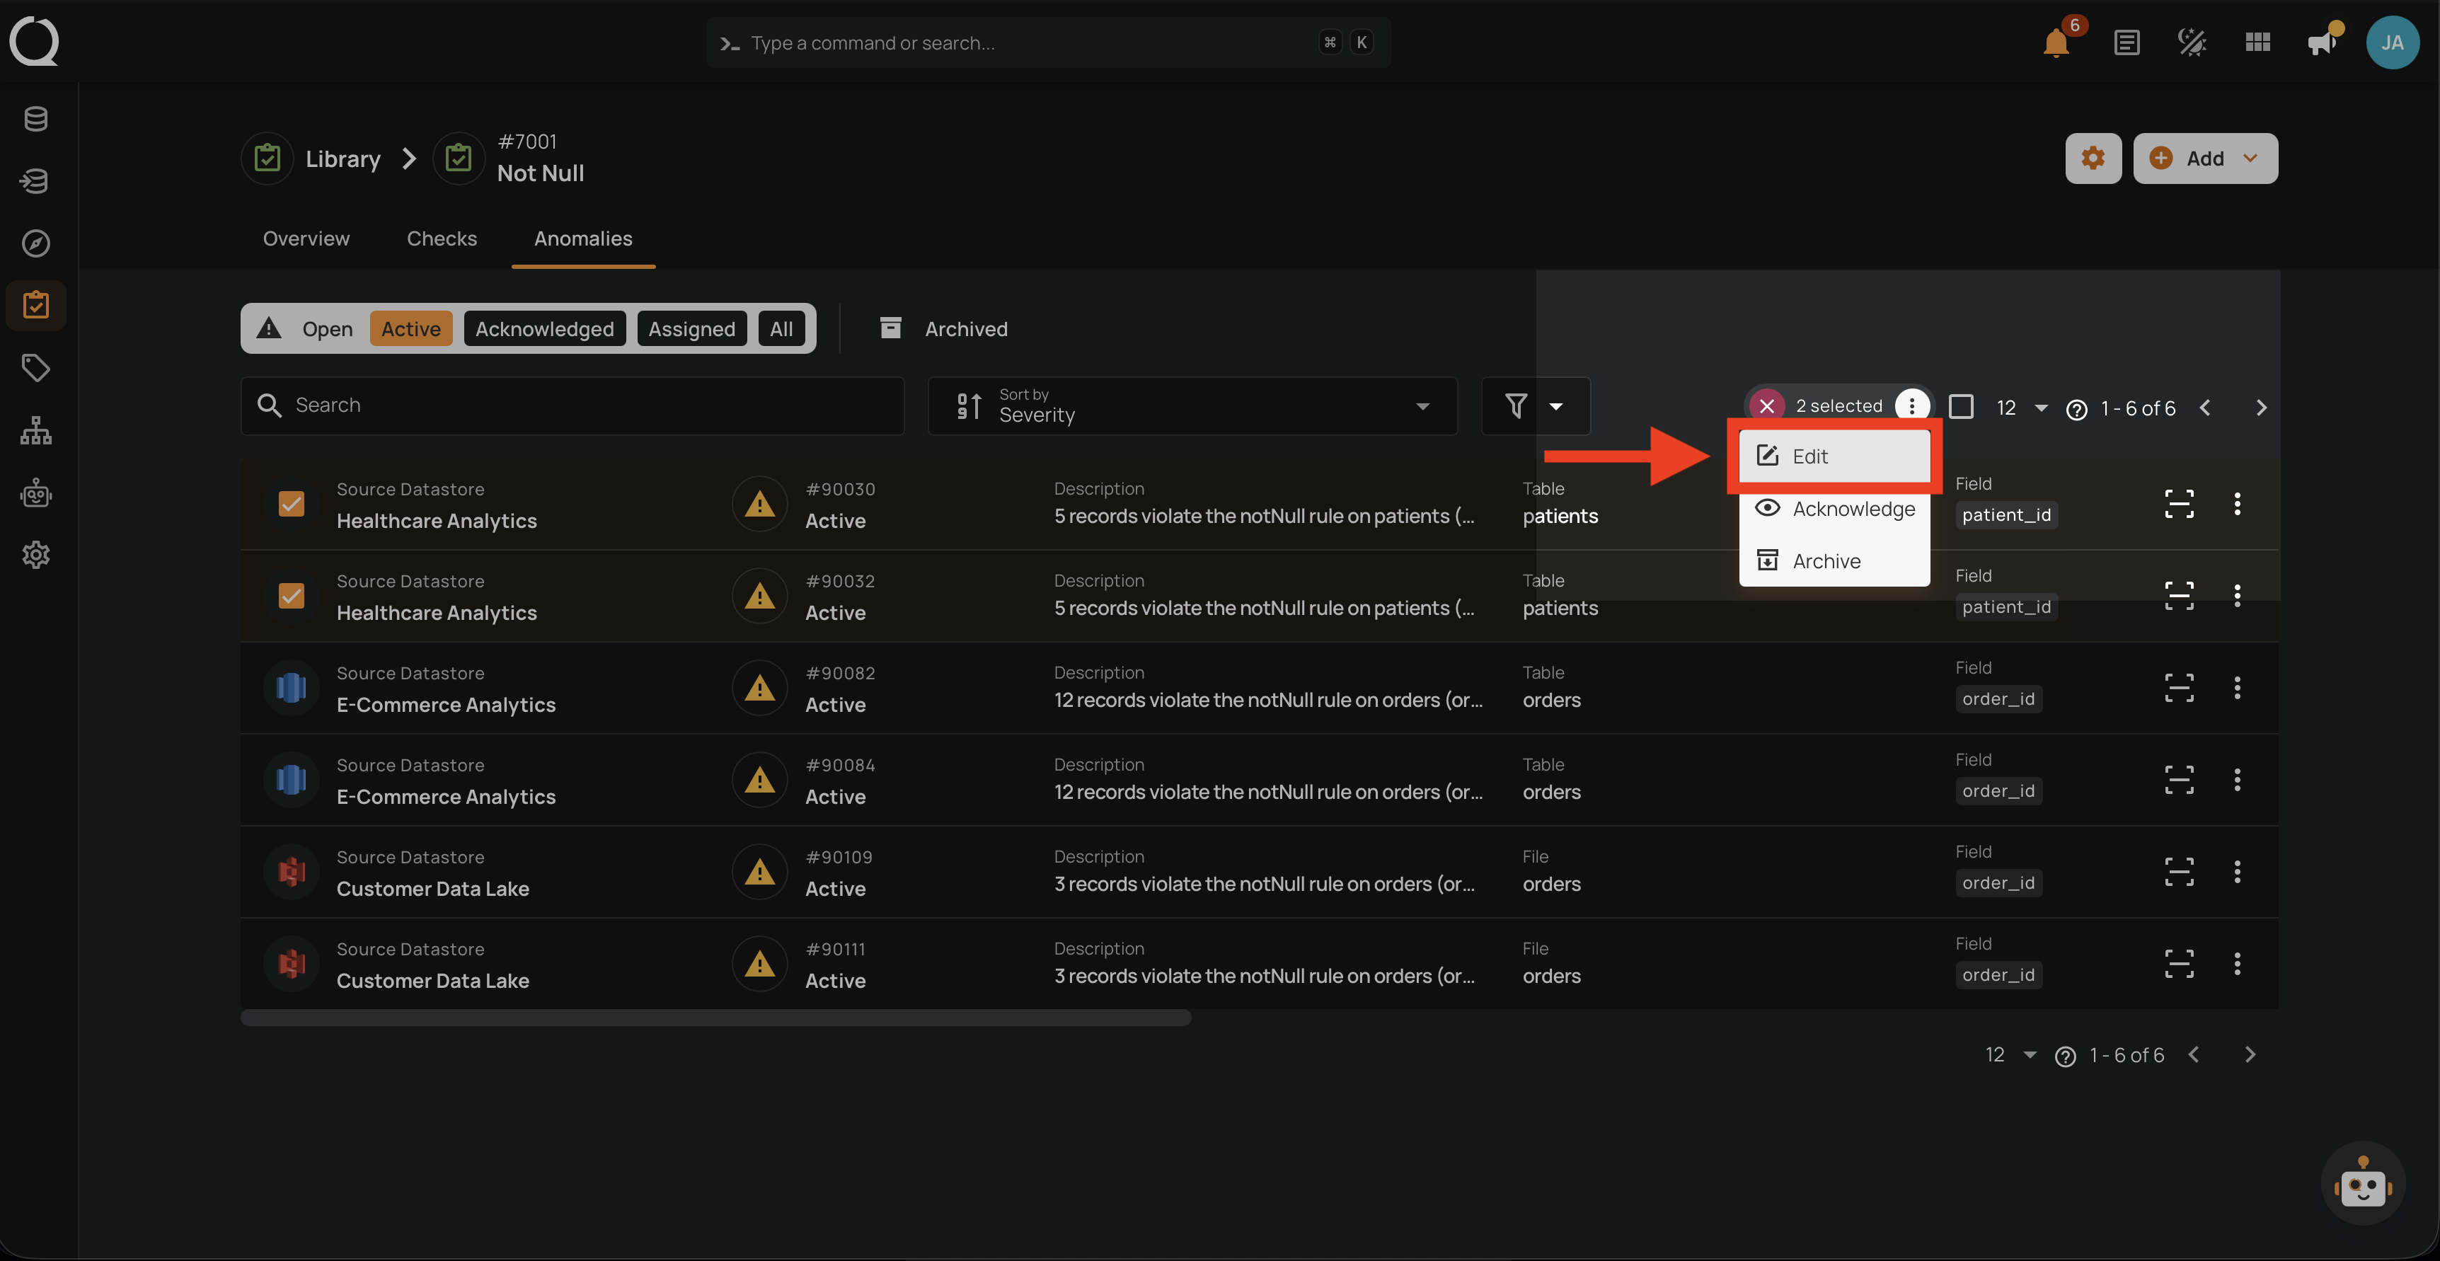Open the Datastores sidebar icon
Screen dimensions: 2440x1261
tap(36, 120)
